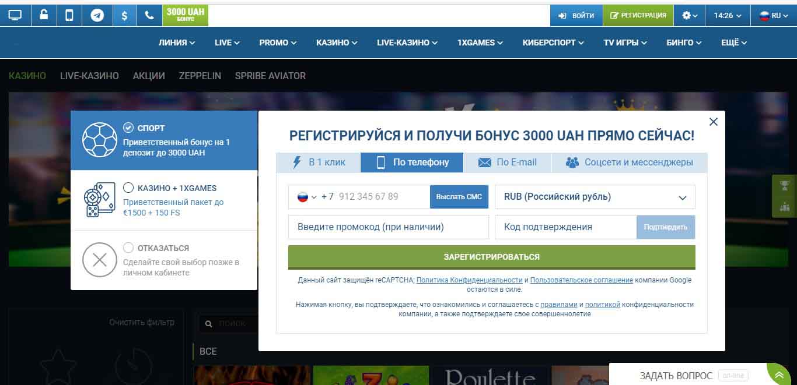This screenshot has height=385, width=797.
Task: Expand the PROMO menu
Action: 278,43
